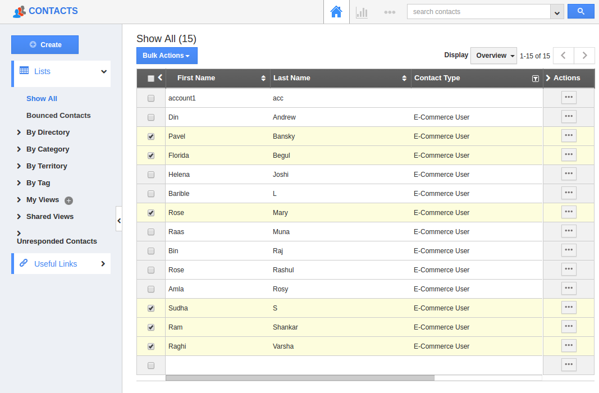Sort by First Name arrows
This screenshot has width=599, height=393.
click(263, 78)
